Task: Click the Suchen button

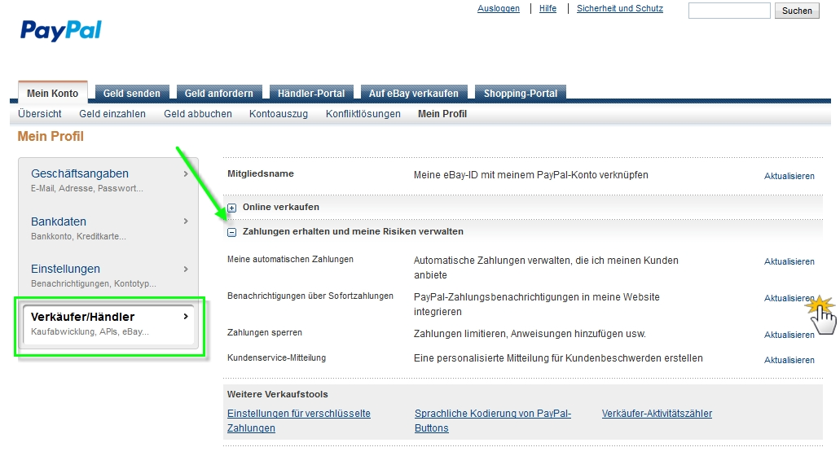Action: click(x=797, y=11)
